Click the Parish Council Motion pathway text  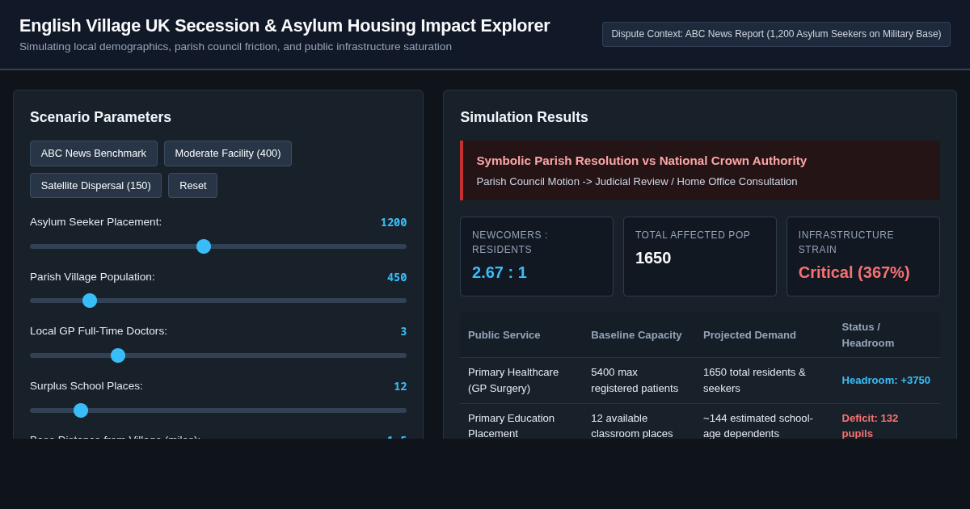point(637,182)
